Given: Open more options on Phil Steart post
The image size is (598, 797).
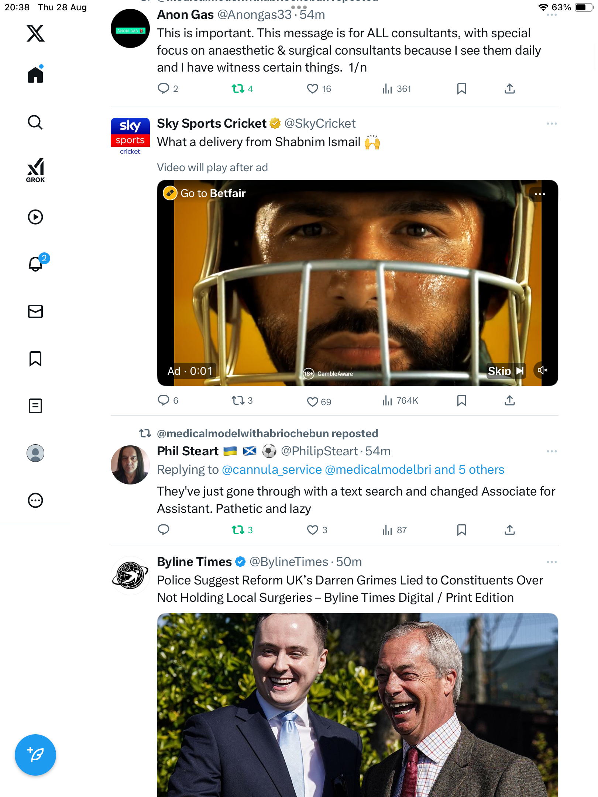Looking at the screenshot, I should point(551,451).
